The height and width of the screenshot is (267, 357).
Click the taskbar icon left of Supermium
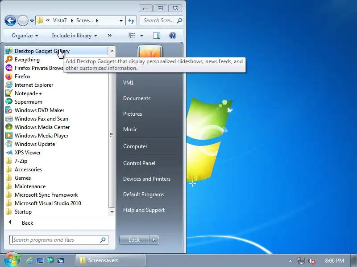click(x=40, y=260)
